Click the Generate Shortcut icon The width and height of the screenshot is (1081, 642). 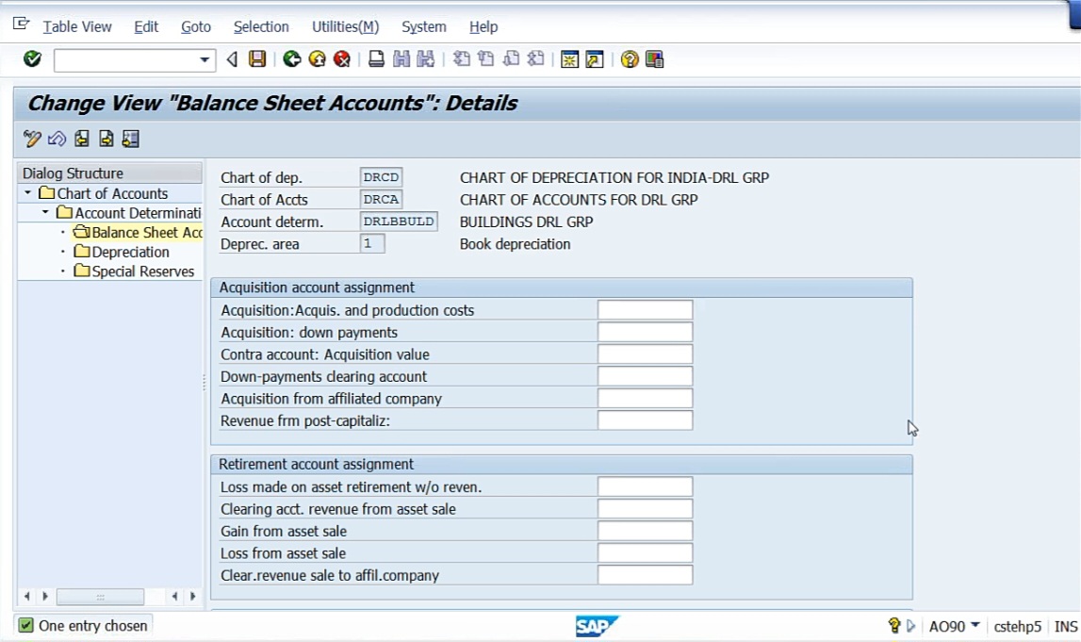(x=595, y=59)
